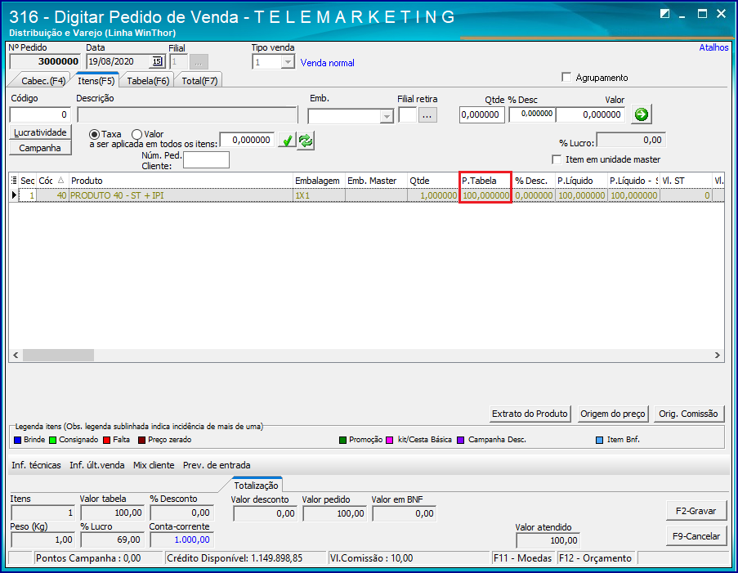Open Extrato do Produto
Screen dimensions: 738x573
coord(530,414)
